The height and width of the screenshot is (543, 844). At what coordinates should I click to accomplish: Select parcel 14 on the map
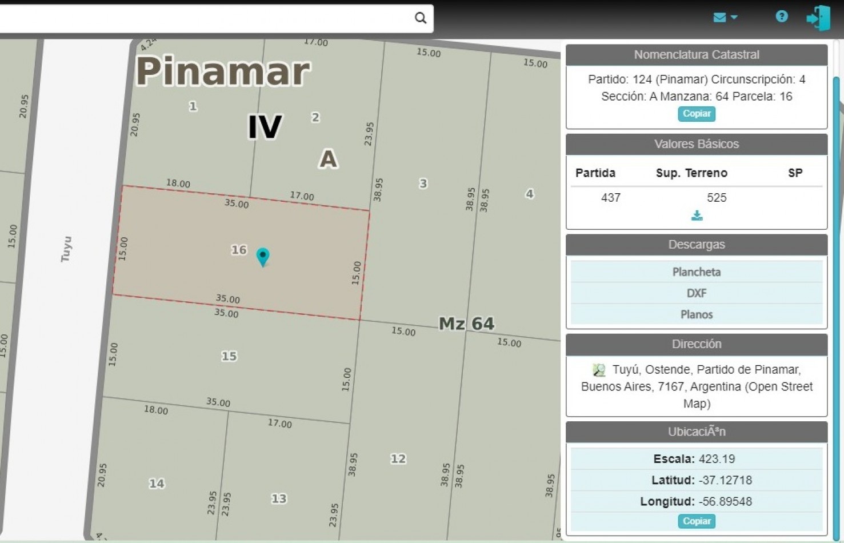(x=157, y=484)
